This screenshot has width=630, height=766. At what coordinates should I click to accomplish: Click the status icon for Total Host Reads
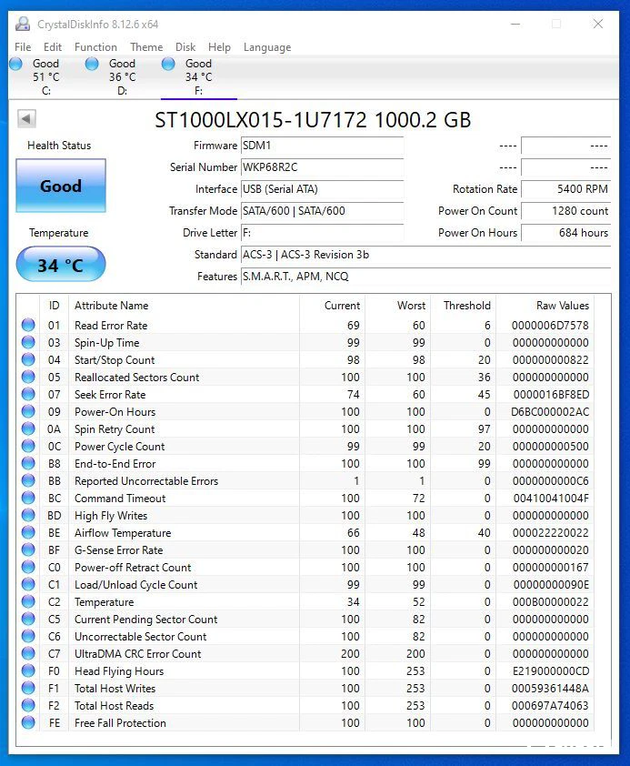[x=28, y=705]
